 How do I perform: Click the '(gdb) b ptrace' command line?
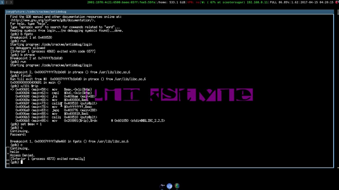[22, 55]
